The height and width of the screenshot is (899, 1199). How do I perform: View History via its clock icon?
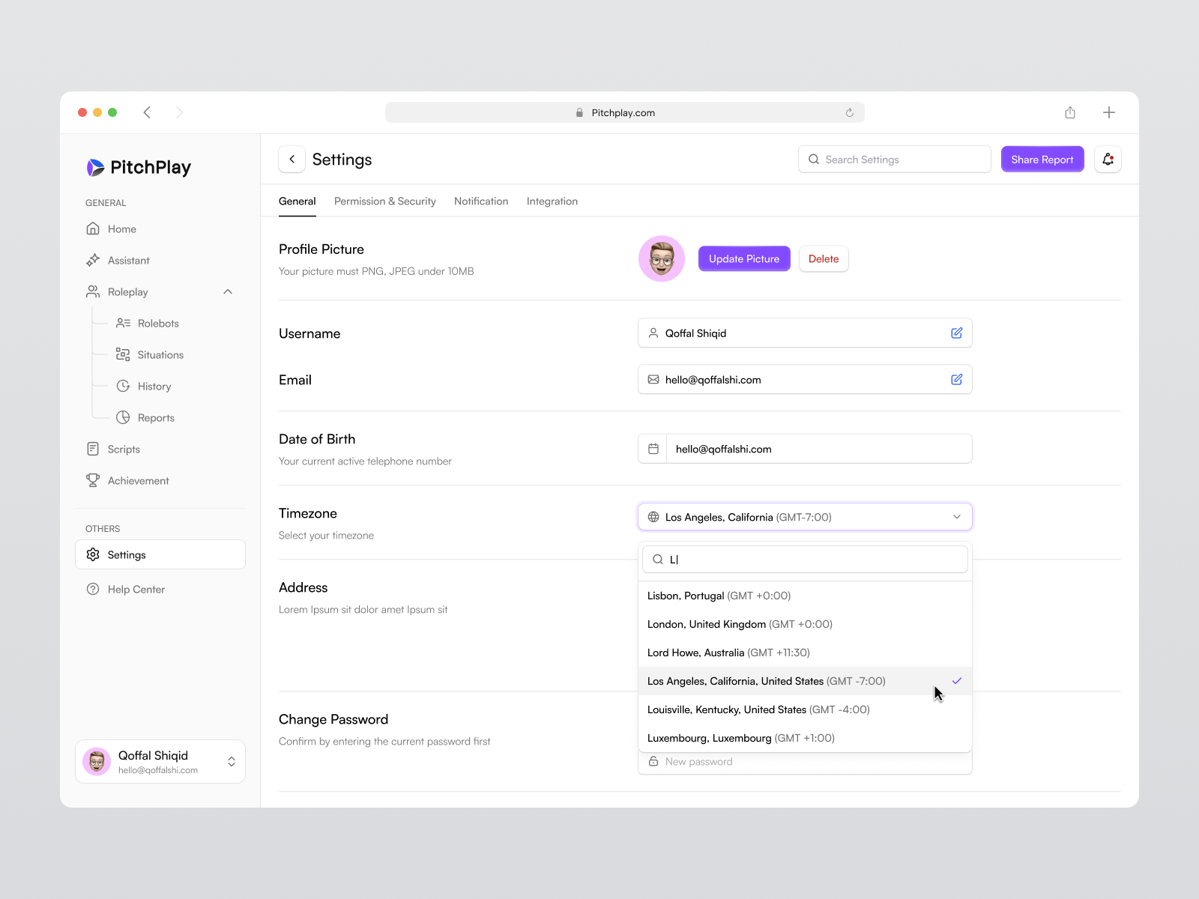[124, 386]
